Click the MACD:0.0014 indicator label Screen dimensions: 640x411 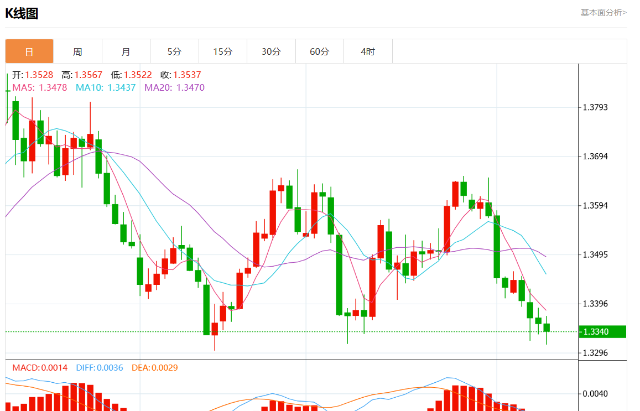pos(40,368)
